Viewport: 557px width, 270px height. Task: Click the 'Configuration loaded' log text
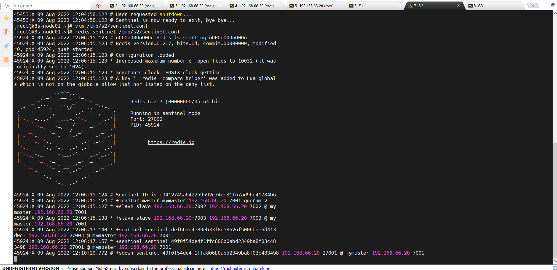[145, 55]
